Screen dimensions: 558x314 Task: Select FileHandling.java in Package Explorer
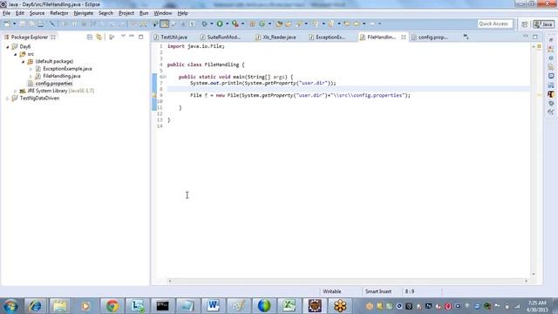pyautogui.click(x=62, y=76)
